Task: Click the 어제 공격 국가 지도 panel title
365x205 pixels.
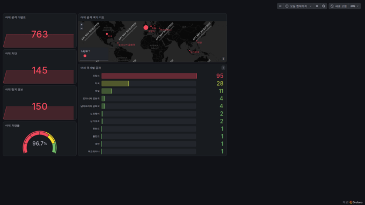Action: pyautogui.click(x=92, y=18)
